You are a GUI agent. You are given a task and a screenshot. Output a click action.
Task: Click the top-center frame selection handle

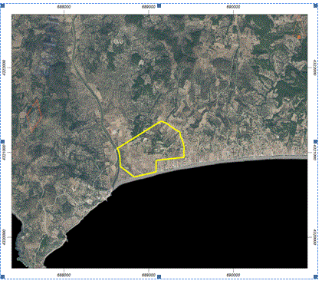159,5
